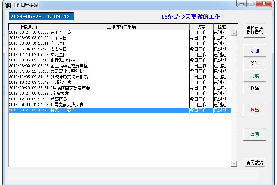Click the 备份数据 button
Viewport: 277px width, 185px height.
[254, 162]
